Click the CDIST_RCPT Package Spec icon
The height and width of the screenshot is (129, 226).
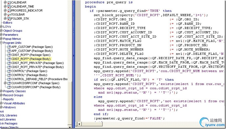point(9,55)
